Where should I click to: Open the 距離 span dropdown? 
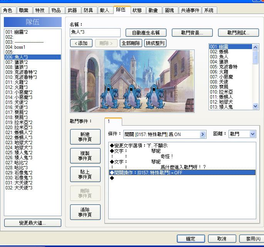point(242,134)
